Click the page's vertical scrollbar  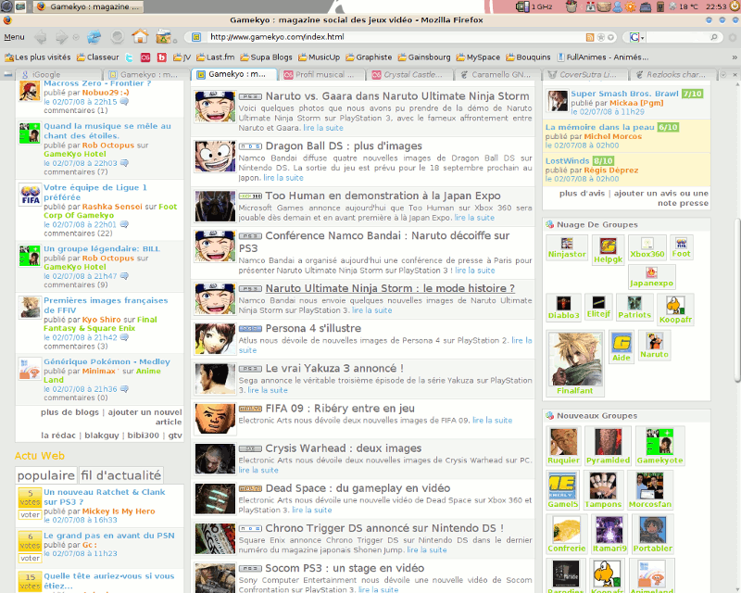737,299
